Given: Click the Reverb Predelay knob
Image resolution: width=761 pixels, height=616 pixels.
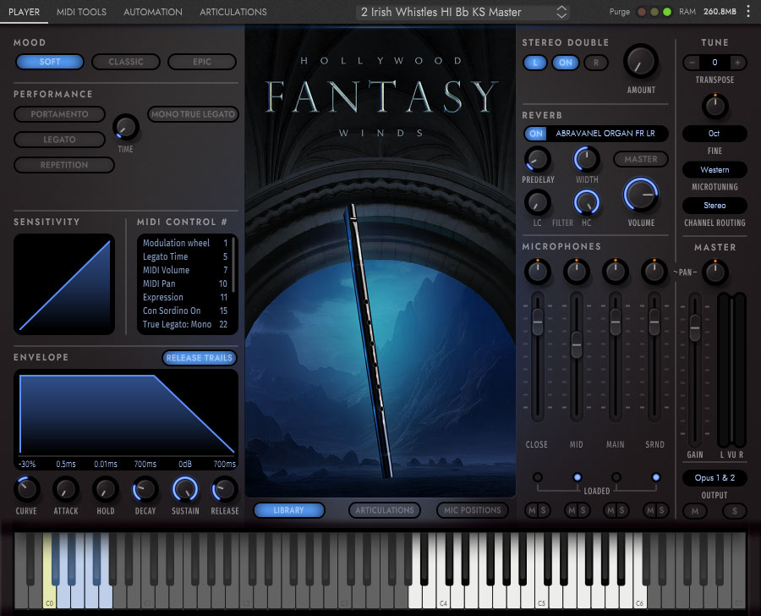Looking at the screenshot, I should 537,159.
